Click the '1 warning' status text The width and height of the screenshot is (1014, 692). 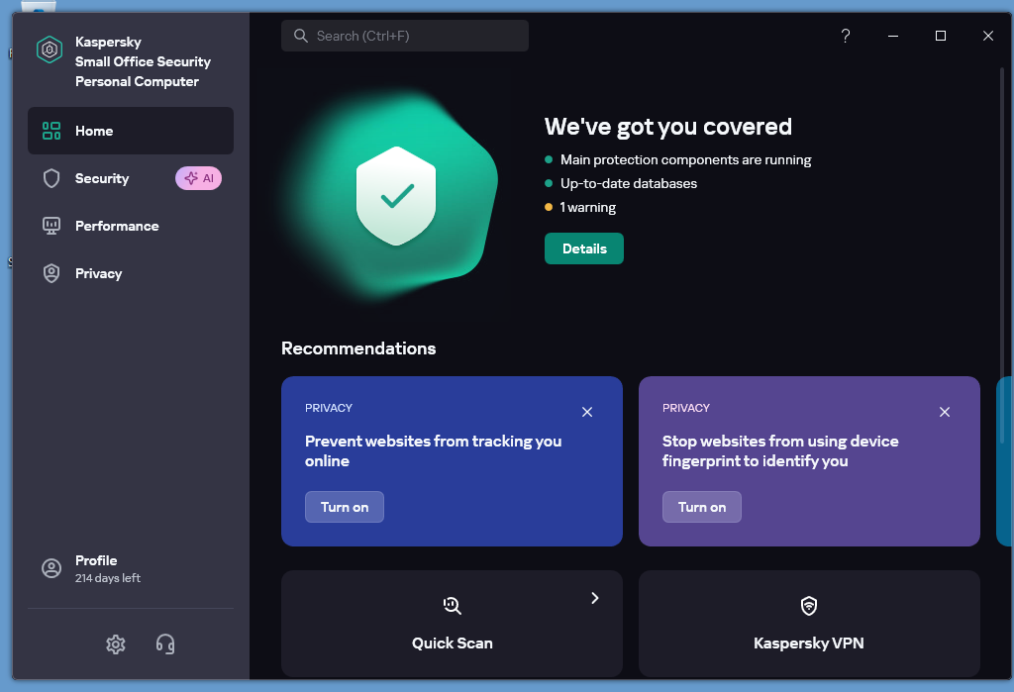click(588, 208)
